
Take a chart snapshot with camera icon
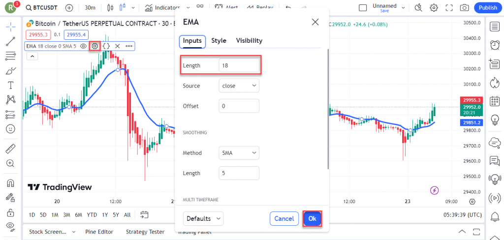pos(464,8)
